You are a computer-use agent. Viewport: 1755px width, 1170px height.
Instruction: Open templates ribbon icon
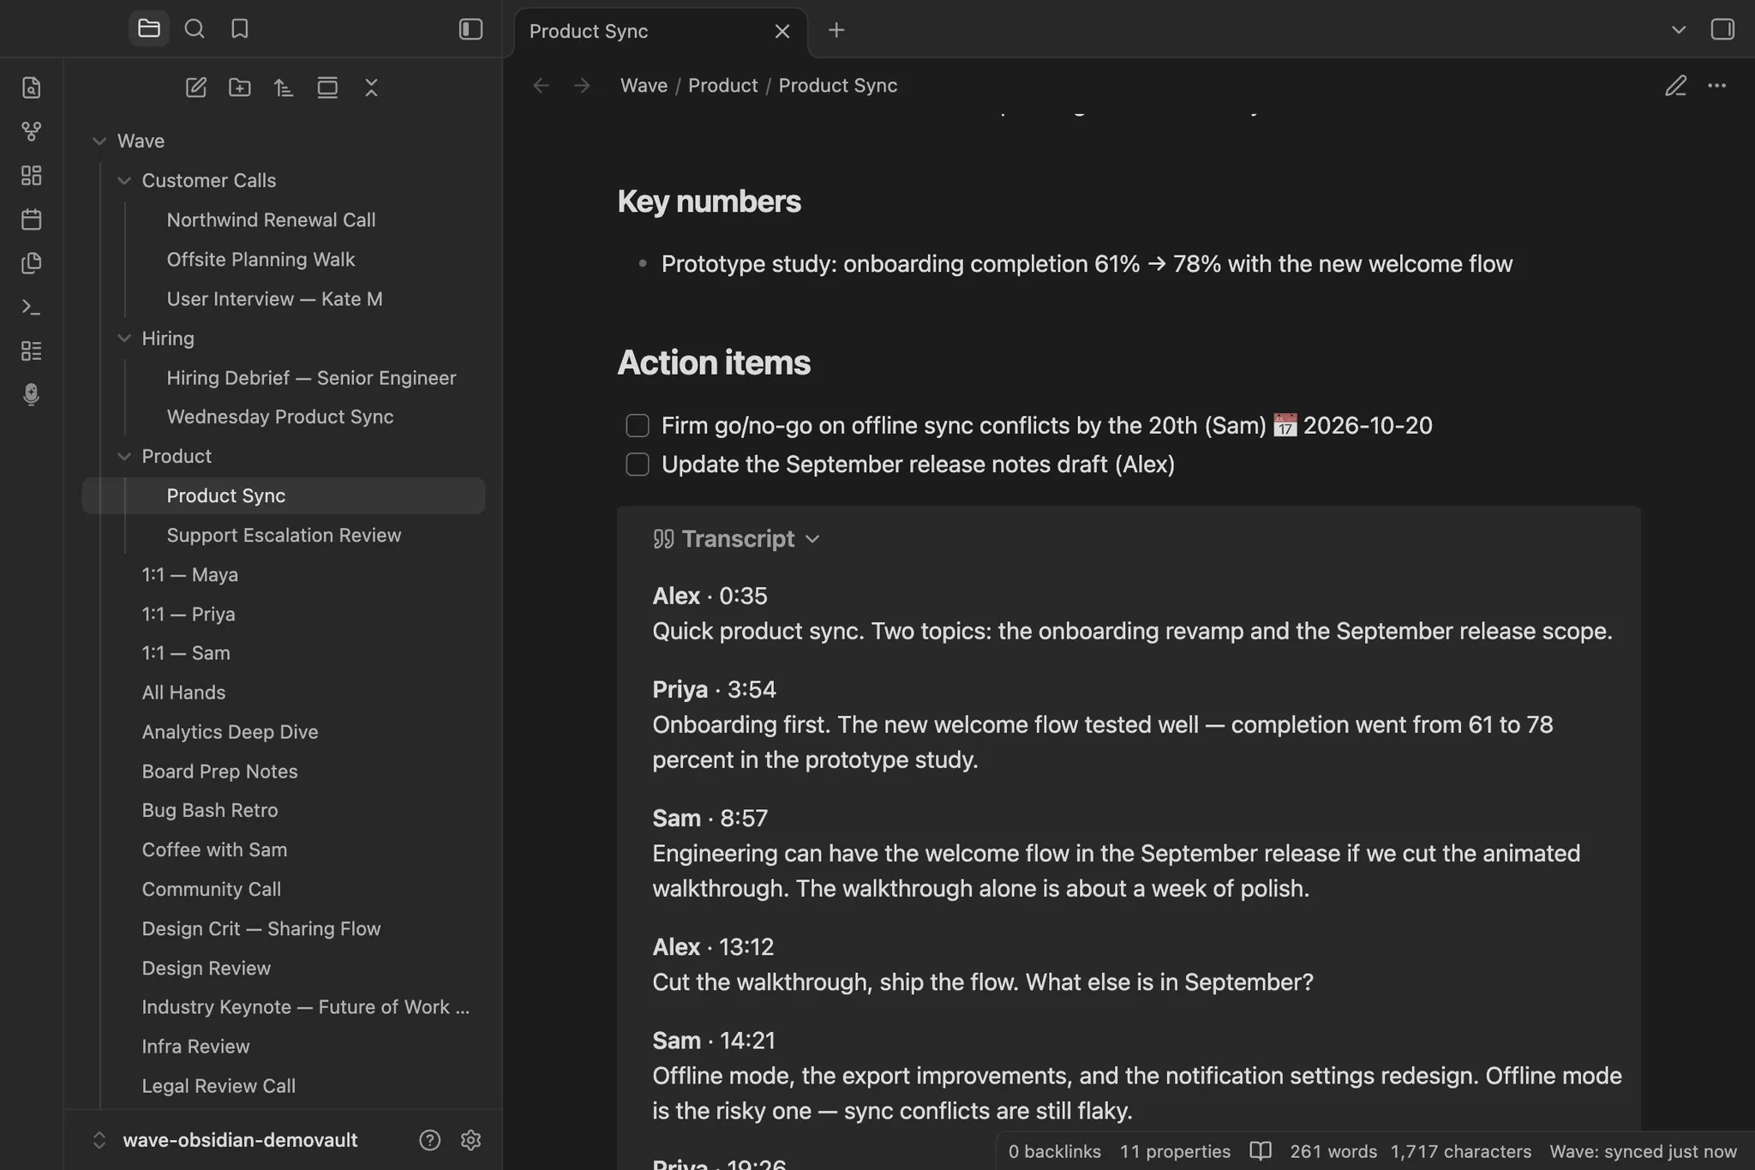coord(32,262)
